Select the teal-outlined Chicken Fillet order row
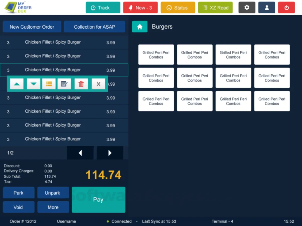 click(64, 70)
